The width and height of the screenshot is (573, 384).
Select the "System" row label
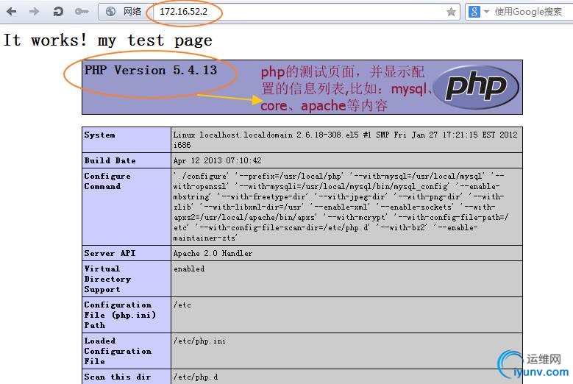99,135
